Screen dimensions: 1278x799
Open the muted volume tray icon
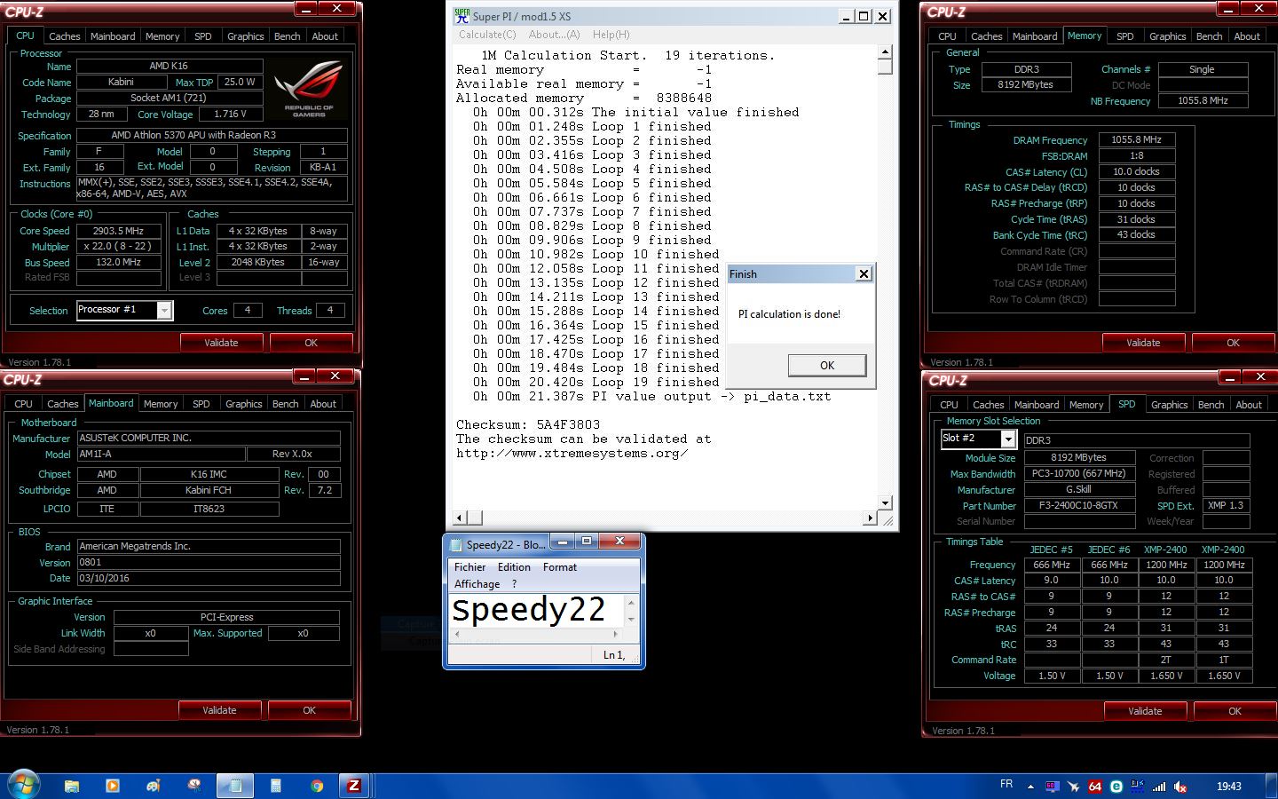(x=1180, y=787)
